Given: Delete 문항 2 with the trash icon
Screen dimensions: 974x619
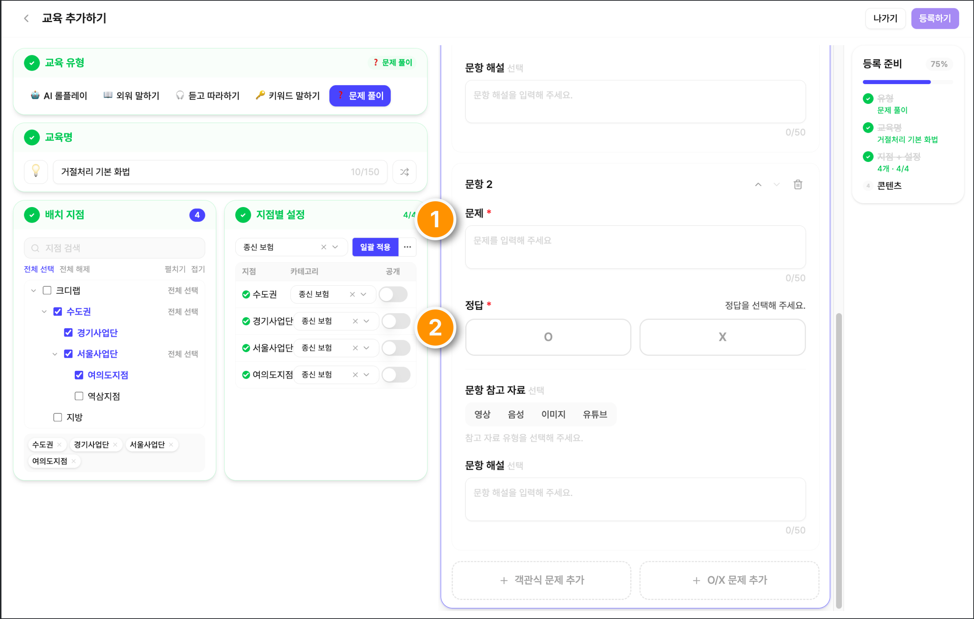Looking at the screenshot, I should (x=797, y=185).
